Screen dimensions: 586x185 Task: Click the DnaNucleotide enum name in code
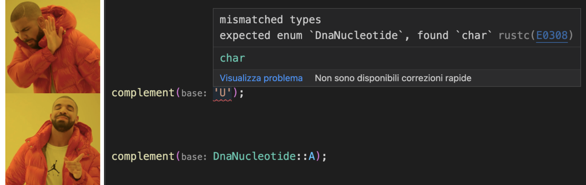coord(254,156)
